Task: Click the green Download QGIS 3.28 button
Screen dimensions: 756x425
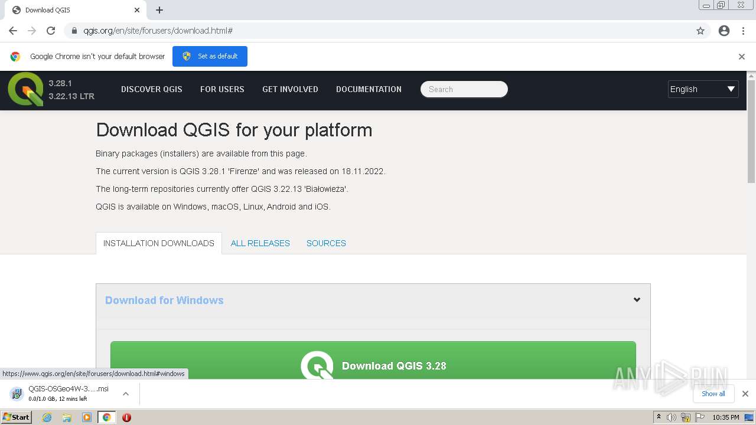Action: pos(373,360)
